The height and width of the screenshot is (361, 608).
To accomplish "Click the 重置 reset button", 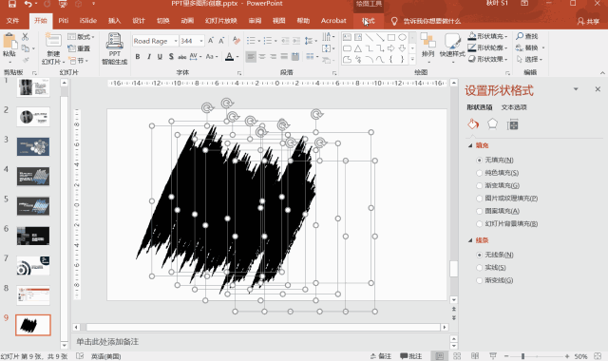I will click(x=79, y=48).
